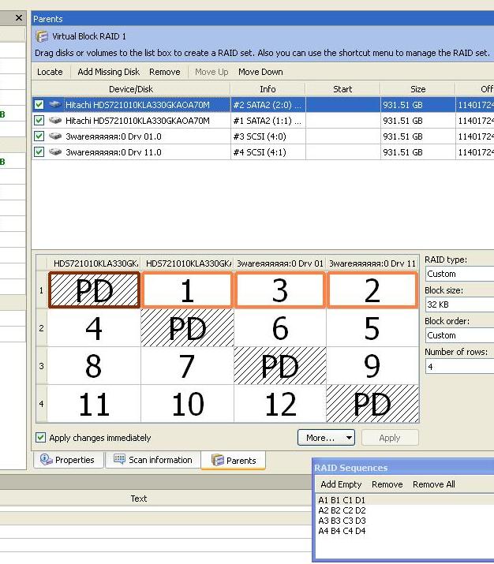Open the Block size 32 KB combo box
The height and width of the screenshot is (564, 494).
coord(459,304)
